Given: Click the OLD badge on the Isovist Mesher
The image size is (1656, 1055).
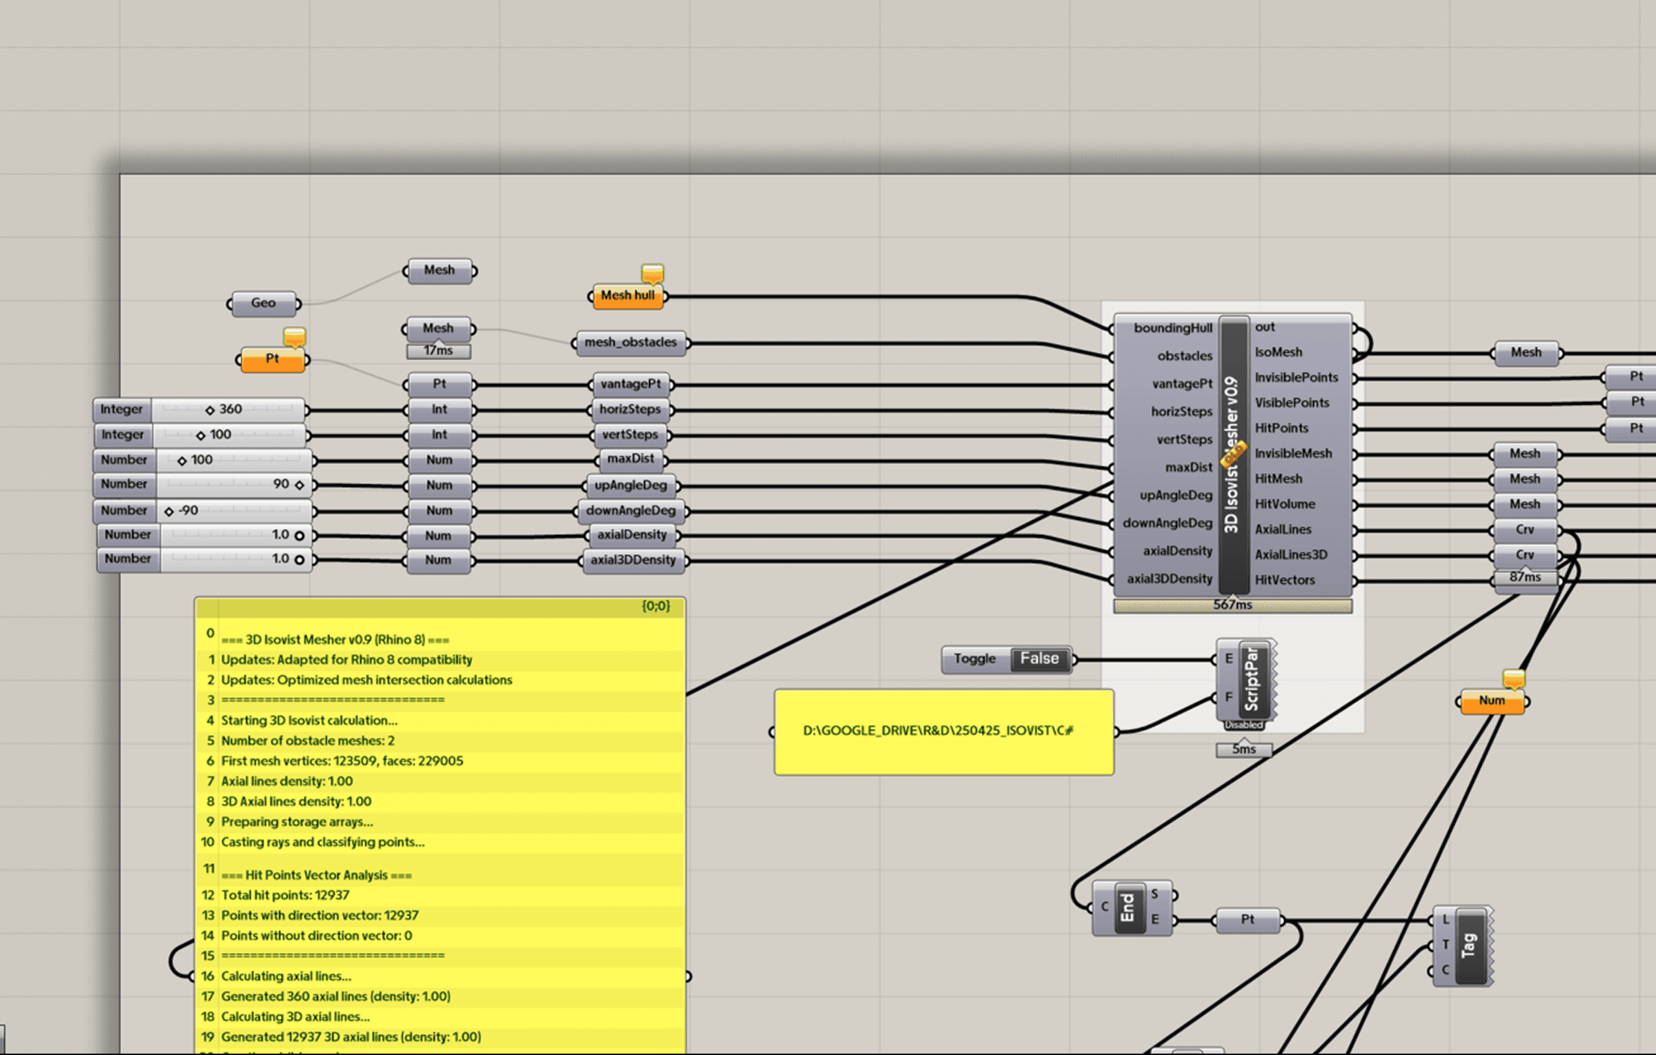Looking at the screenshot, I should 1233,453.
